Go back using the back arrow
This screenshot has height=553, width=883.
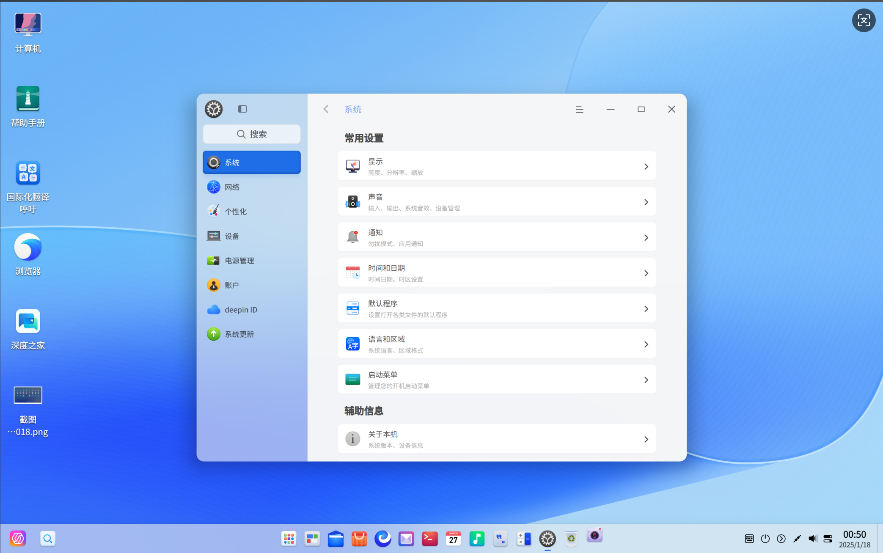pyautogui.click(x=326, y=109)
